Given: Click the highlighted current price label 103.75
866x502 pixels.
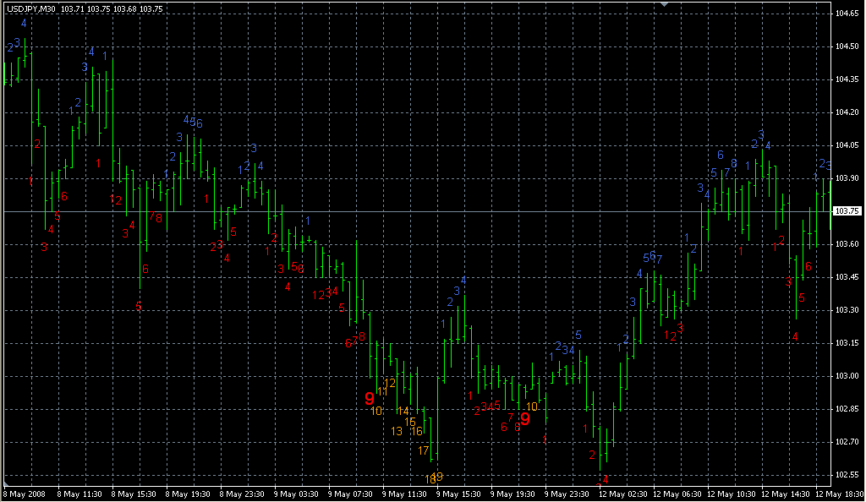Looking at the screenshot, I should [847, 211].
